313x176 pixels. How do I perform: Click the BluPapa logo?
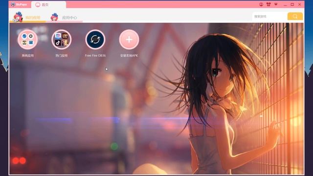pyautogui.click(x=19, y=4)
